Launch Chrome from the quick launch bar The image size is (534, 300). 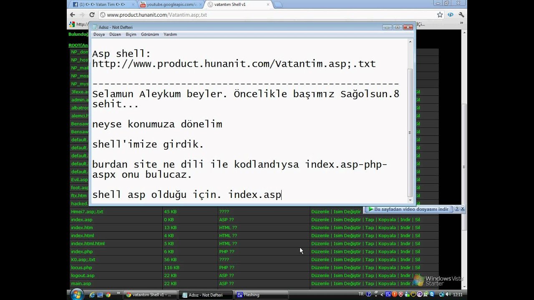tap(108, 295)
